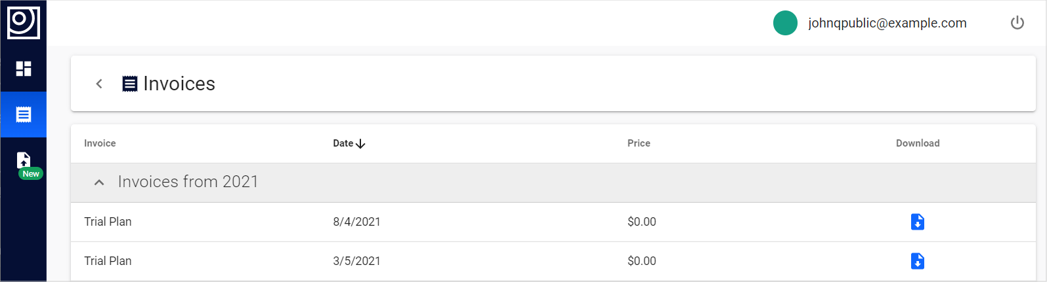
Task: Download the 8/4/2021 Trial Plan invoice
Action: pos(918,222)
